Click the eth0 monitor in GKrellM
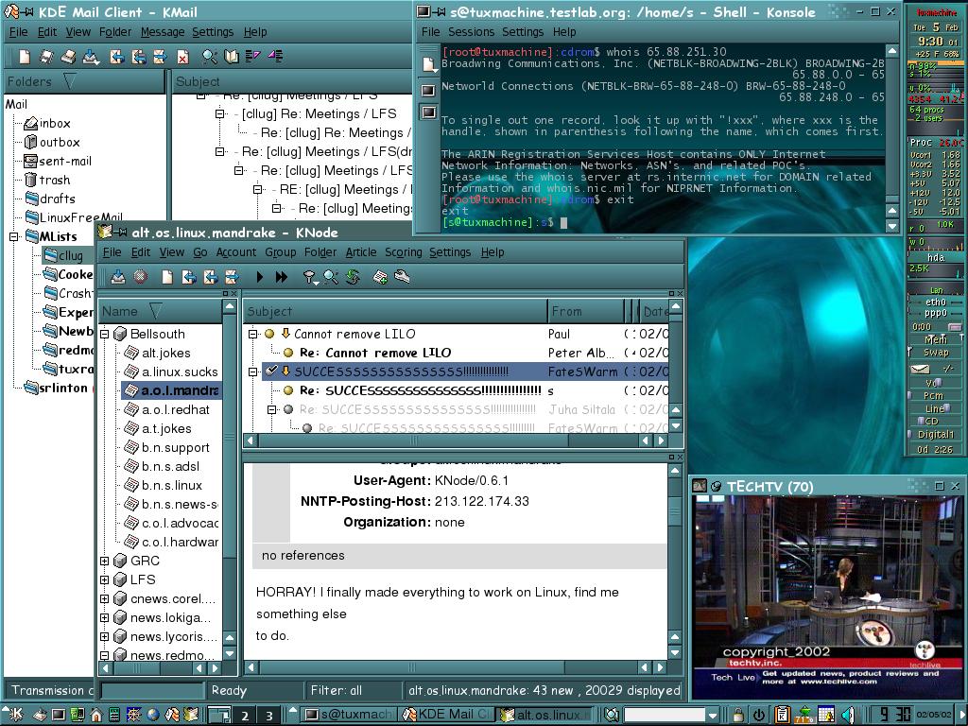968x726 pixels. pyautogui.click(x=936, y=302)
